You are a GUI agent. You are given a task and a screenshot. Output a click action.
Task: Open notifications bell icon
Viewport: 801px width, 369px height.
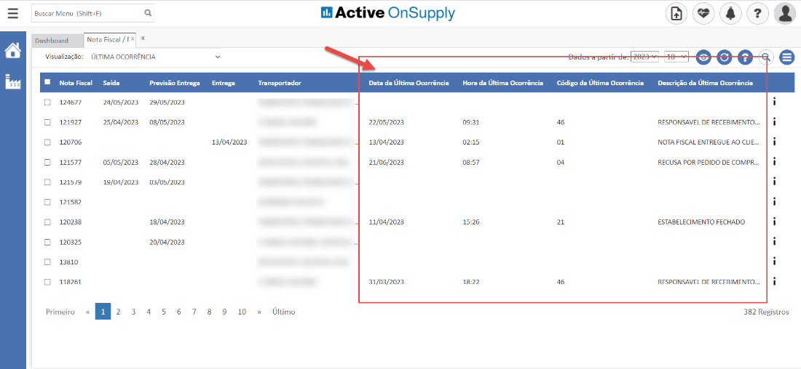coord(730,13)
